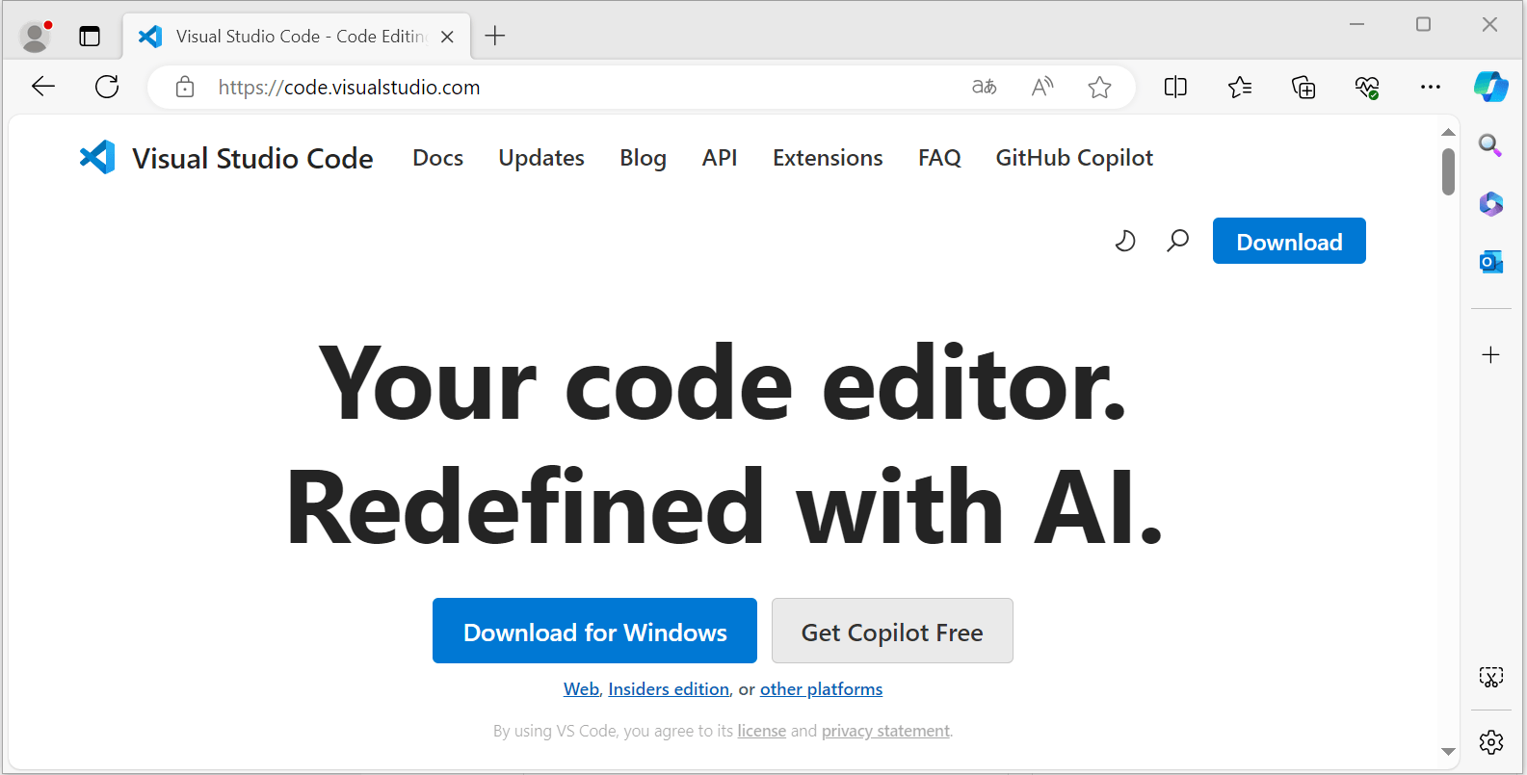Open the Docs menu item

pyautogui.click(x=437, y=158)
